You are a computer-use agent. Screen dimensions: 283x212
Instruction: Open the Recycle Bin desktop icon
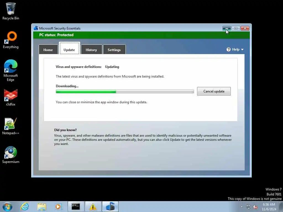tap(11, 11)
